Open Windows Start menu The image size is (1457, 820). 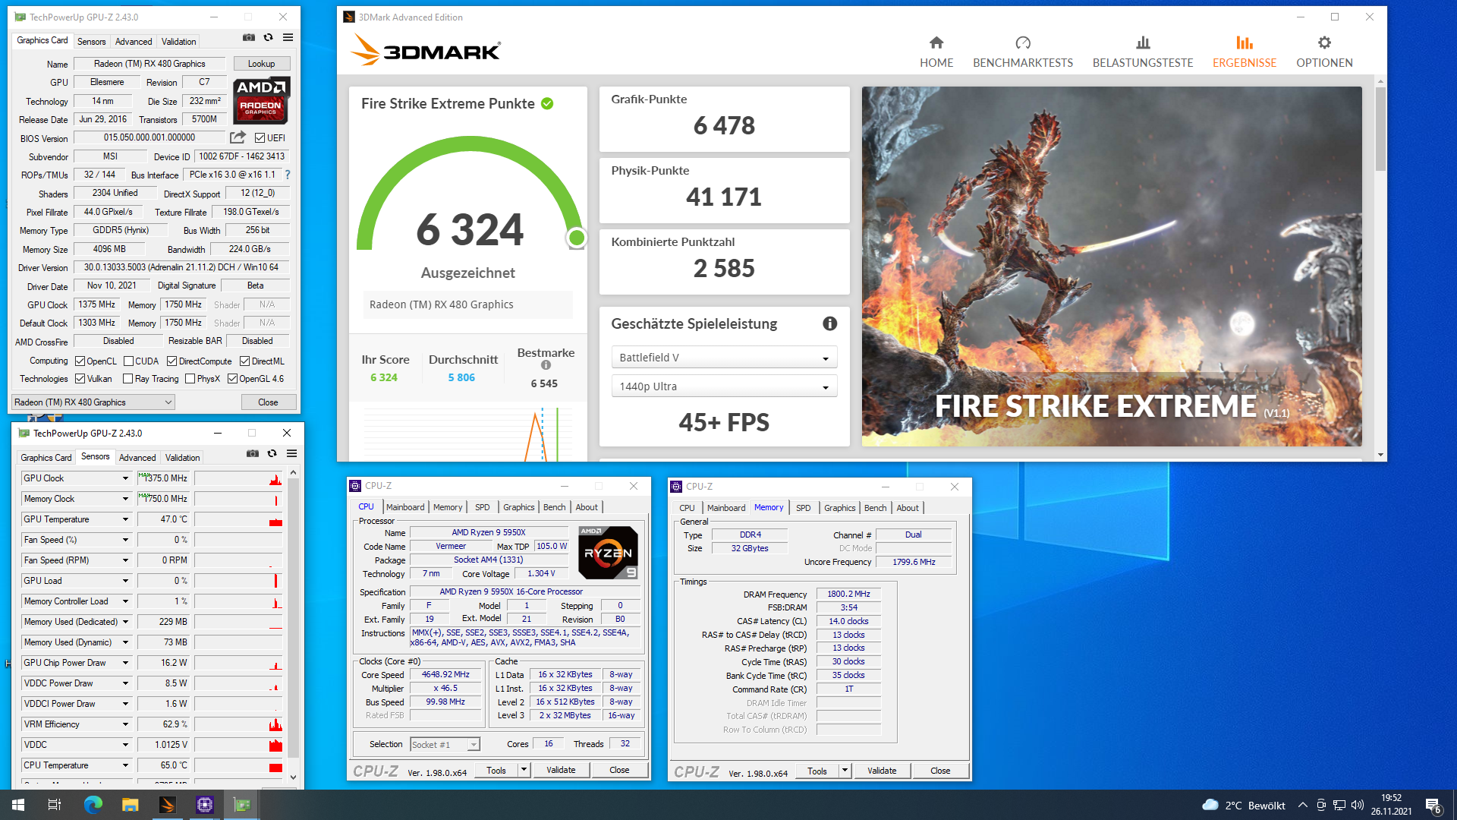point(18,805)
